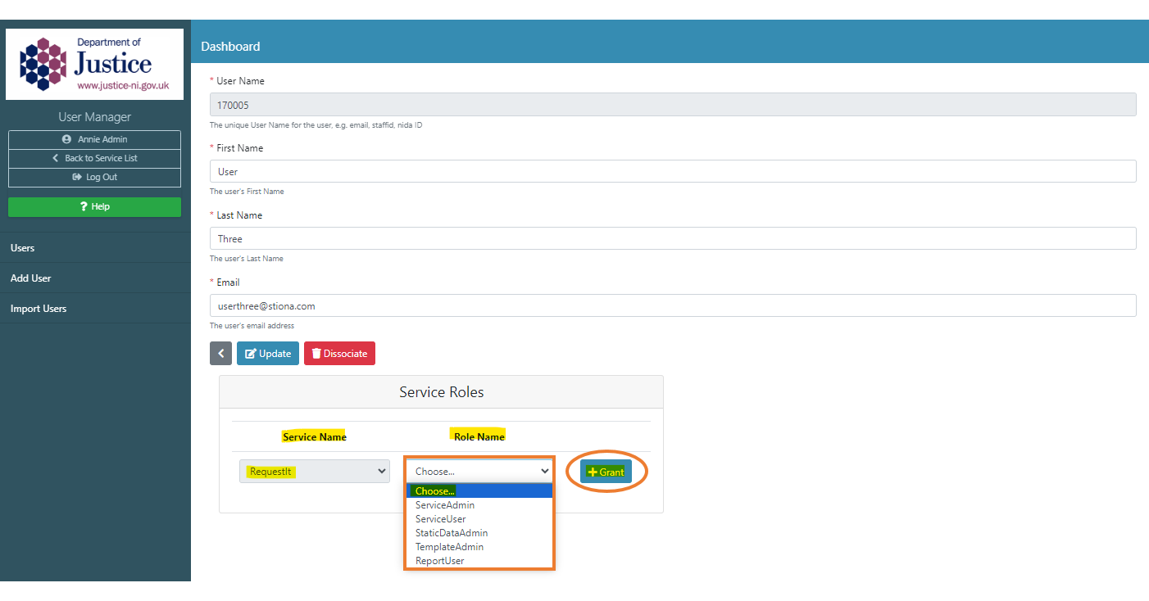
Task: Select the ReportUser role option
Action: tap(440, 561)
